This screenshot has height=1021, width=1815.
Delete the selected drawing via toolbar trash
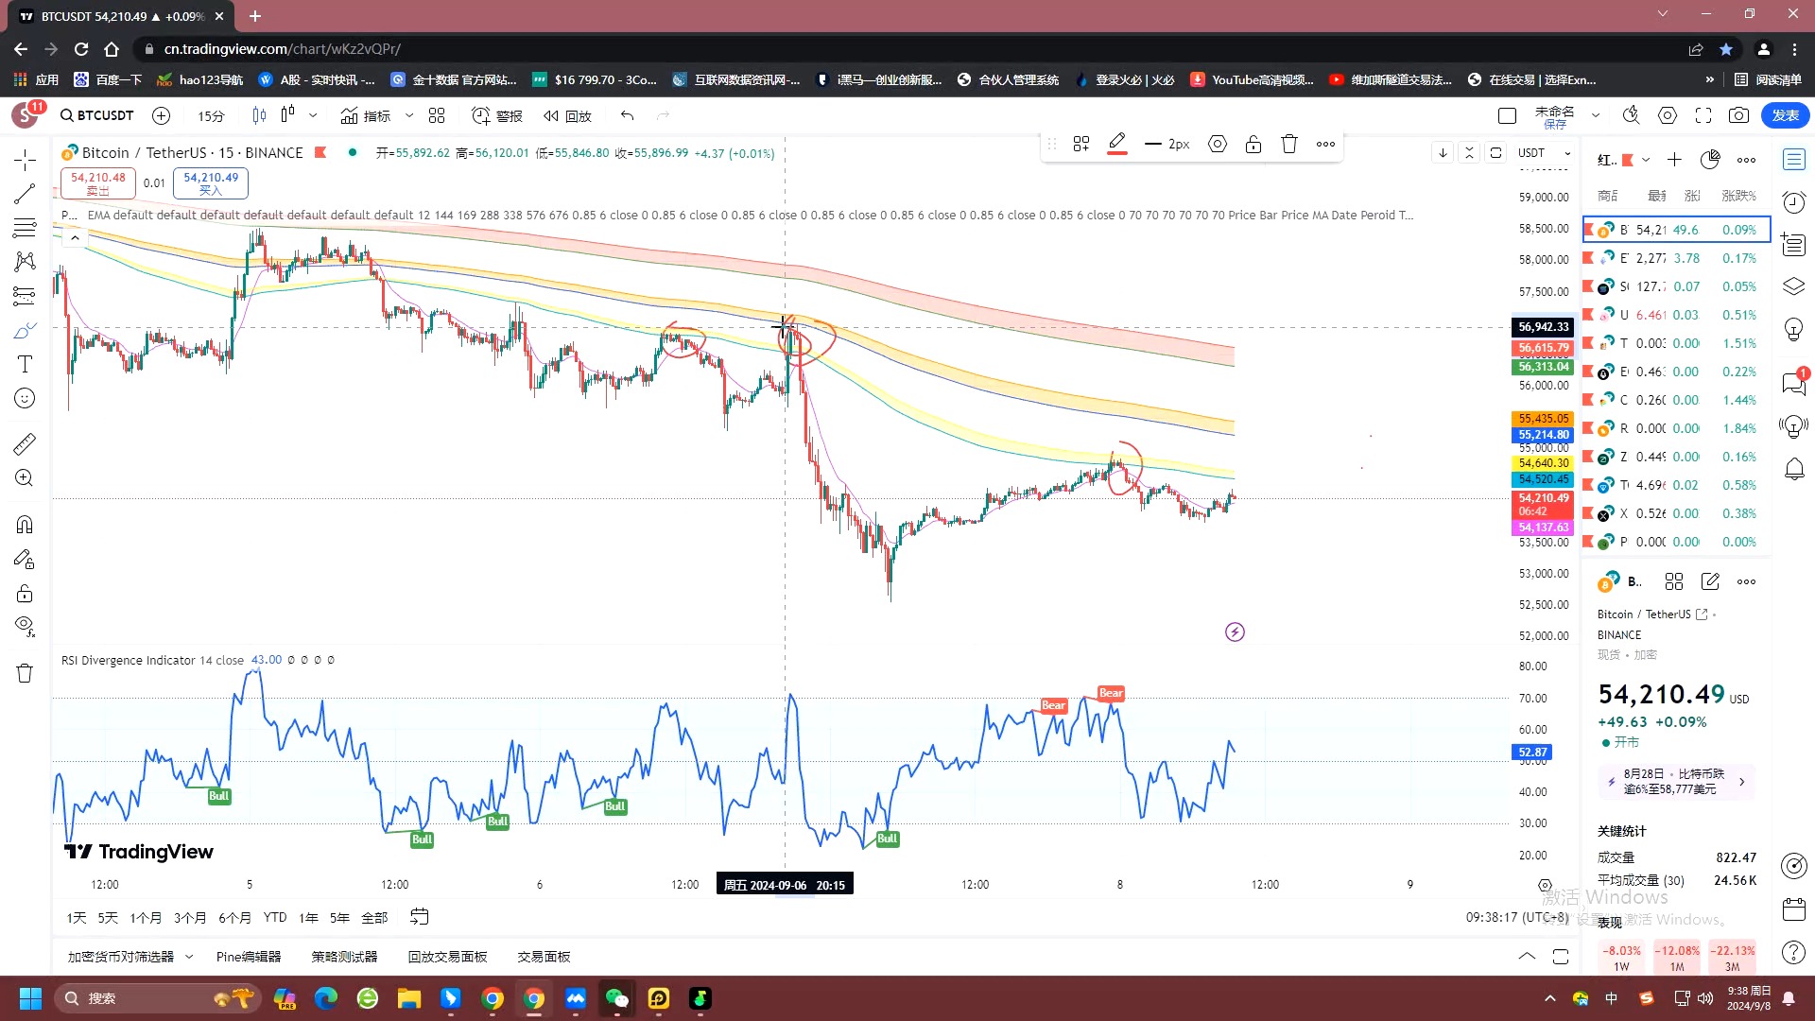point(1289,144)
